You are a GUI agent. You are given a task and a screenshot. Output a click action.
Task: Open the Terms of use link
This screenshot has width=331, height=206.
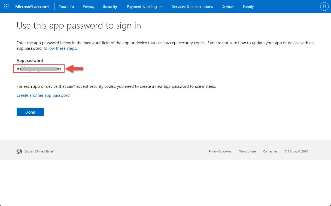pyautogui.click(x=247, y=152)
